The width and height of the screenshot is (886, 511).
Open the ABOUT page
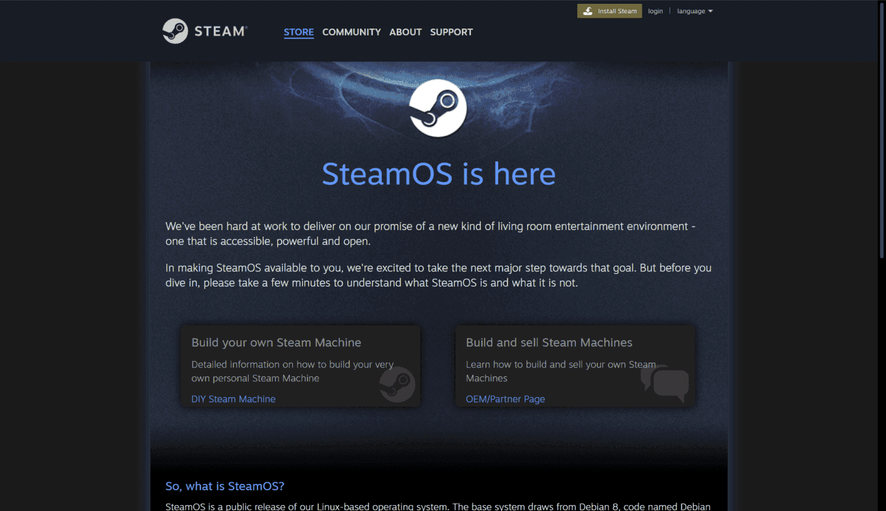point(405,32)
